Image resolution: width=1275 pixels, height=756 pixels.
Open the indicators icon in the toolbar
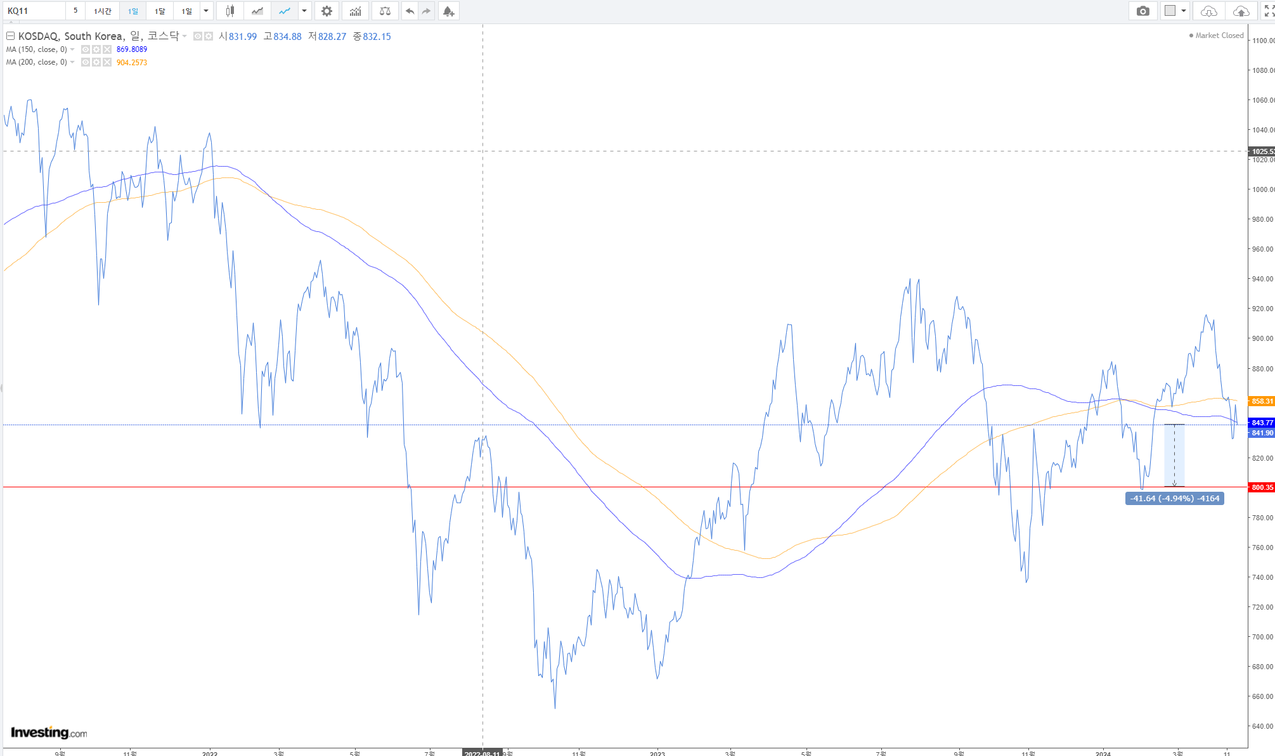click(x=355, y=11)
